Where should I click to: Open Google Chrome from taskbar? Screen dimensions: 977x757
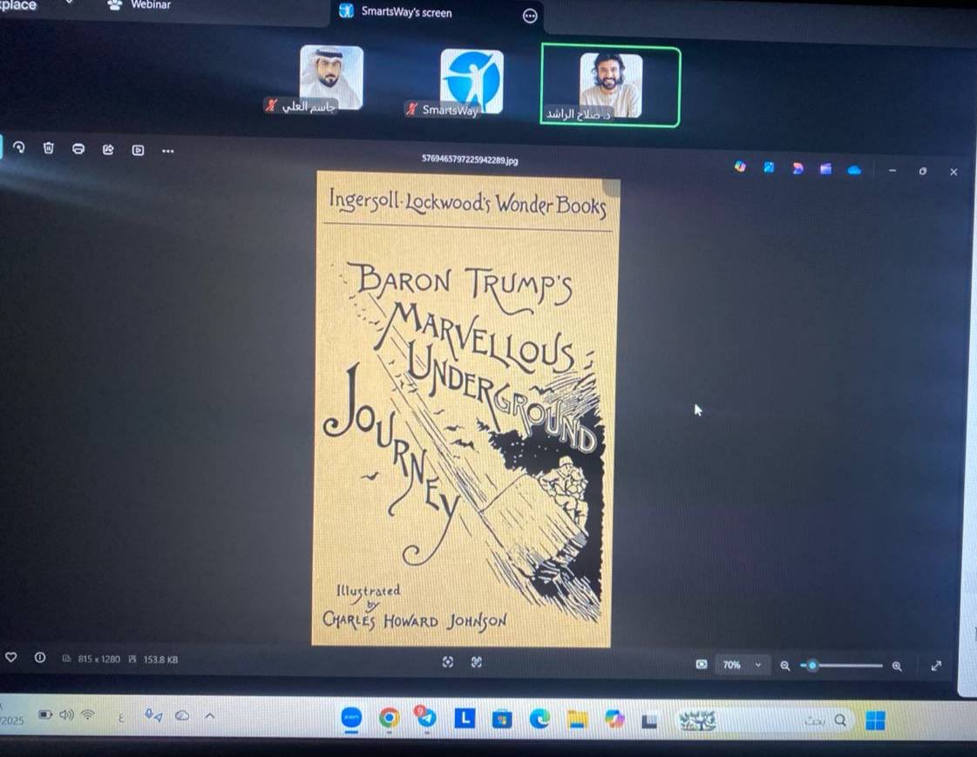[389, 719]
